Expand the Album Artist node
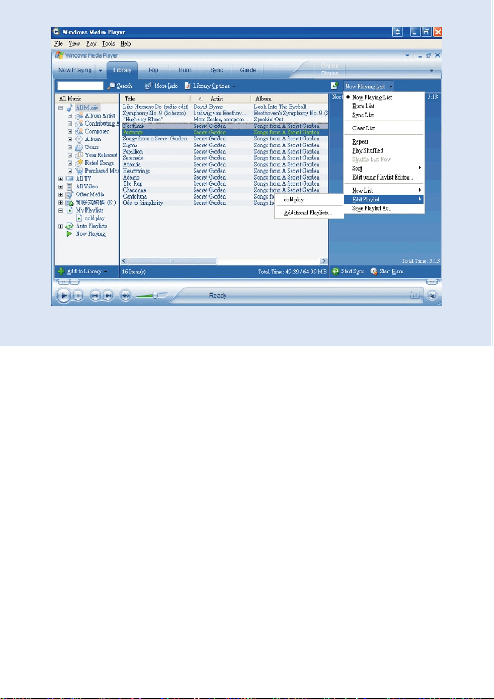Screen dimensions: 494x699 (70, 116)
